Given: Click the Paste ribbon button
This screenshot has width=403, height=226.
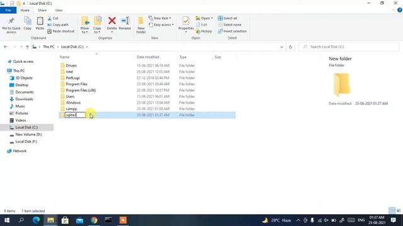Looking at the screenshot, I should tap(40, 23).
